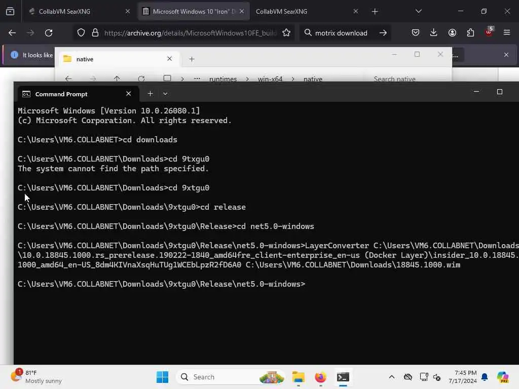Open notifications bell icon
This screenshot has width=519, height=389.
485,377
